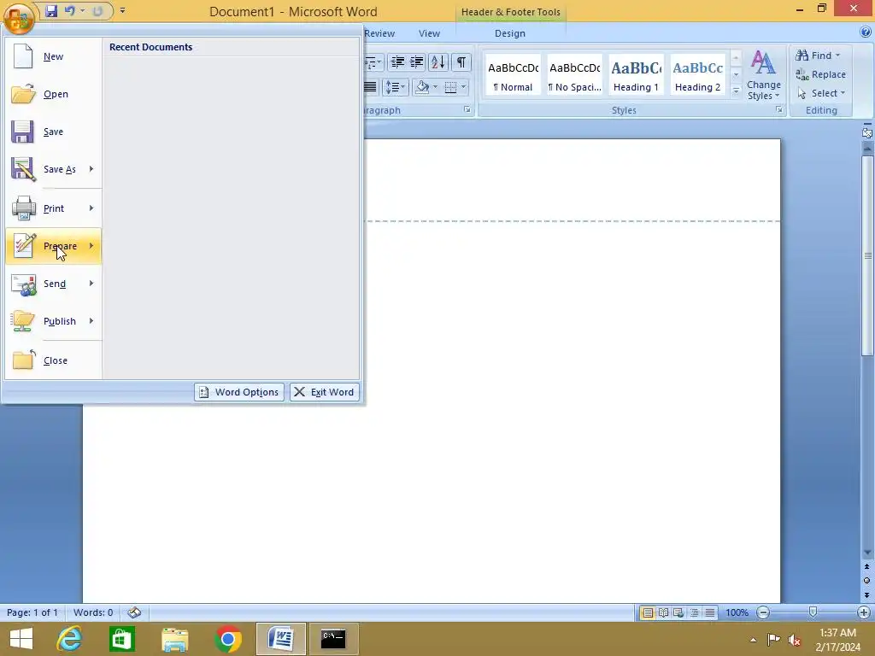Open Customize Quick Access Toolbar dropdown

point(123,10)
